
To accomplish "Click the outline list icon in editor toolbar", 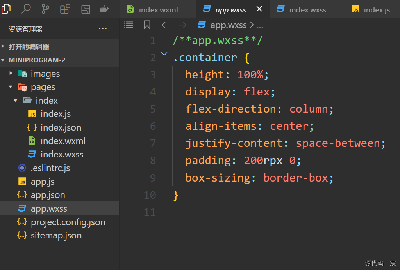I will pyautogui.click(x=129, y=25).
